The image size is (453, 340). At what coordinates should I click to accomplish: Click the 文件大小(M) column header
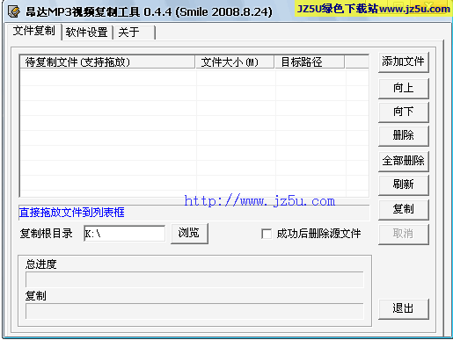[235, 61]
